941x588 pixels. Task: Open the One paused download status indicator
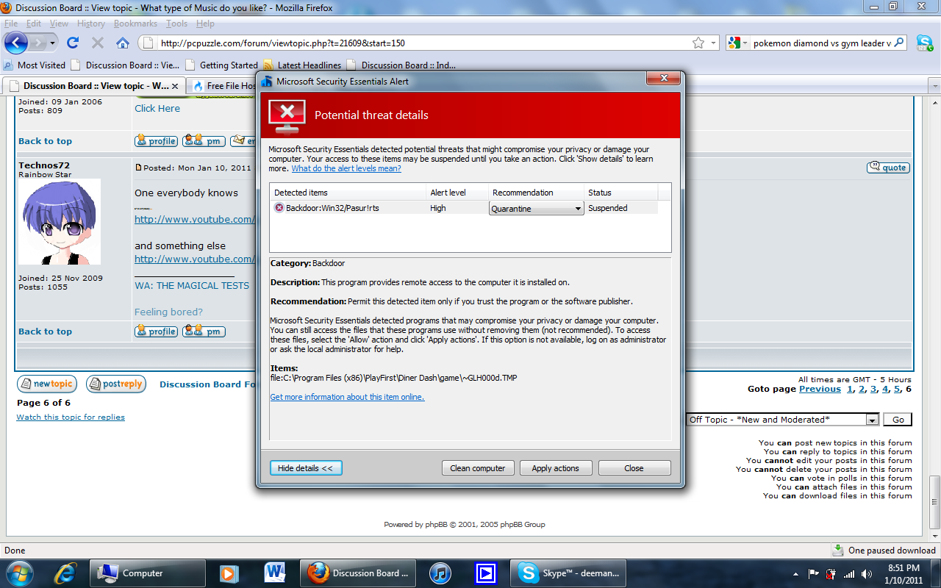tap(884, 550)
